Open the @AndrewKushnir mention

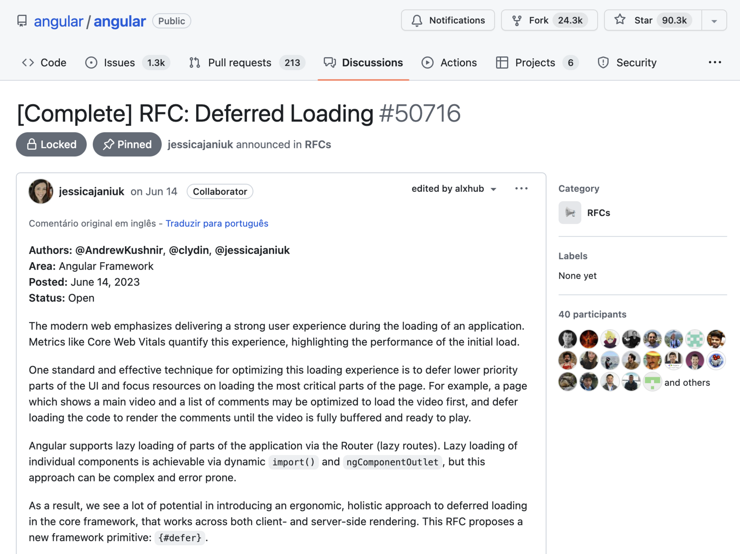(119, 250)
